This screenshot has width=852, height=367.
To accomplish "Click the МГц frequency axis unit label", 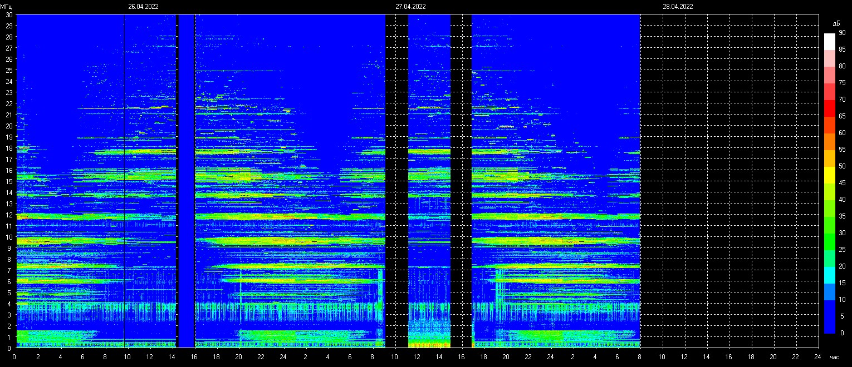I will pyautogui.click(x=7, y=7).
